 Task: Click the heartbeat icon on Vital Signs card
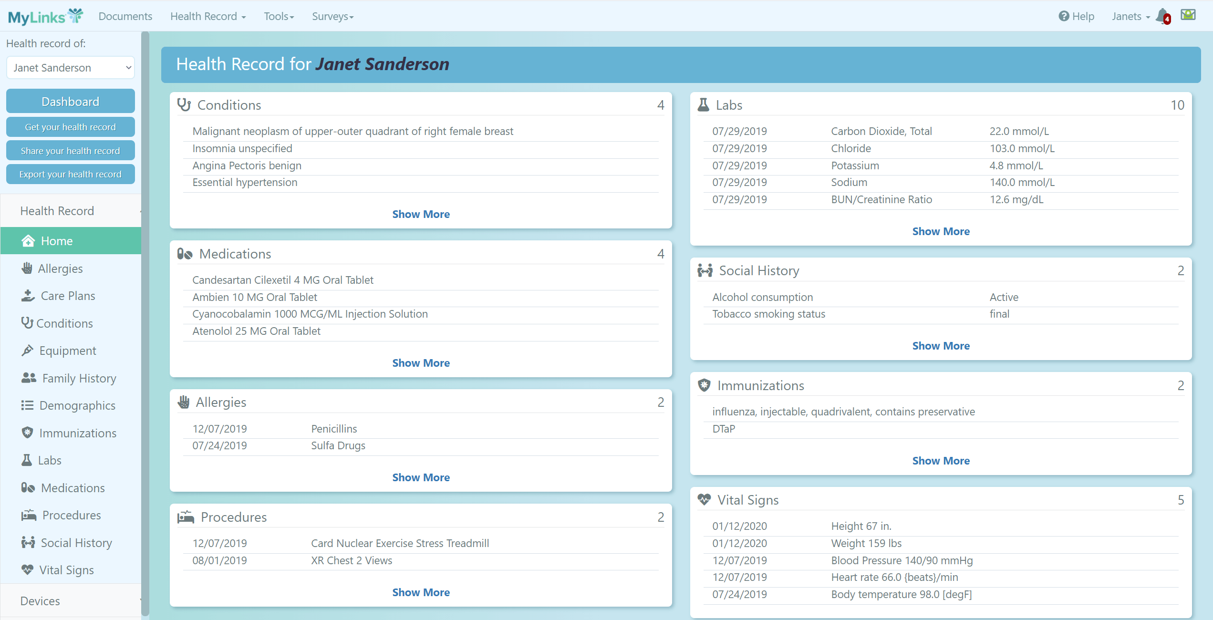pos(704,499)
